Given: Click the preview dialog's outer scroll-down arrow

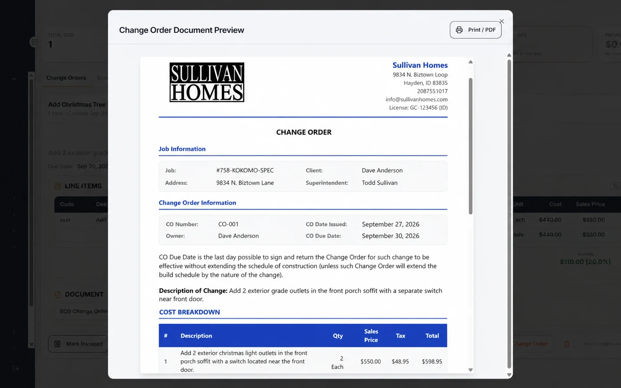Looking at the screenshot, I should click(x=509, y=375).
